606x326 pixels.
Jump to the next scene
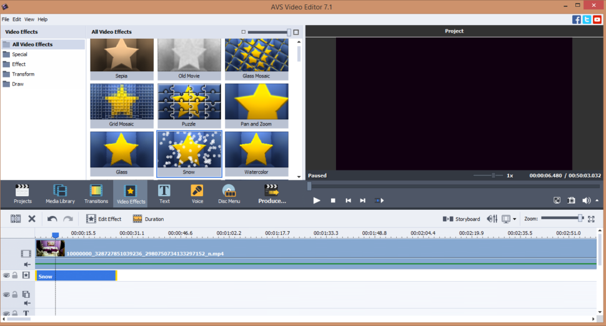click(x=379, y=200)
